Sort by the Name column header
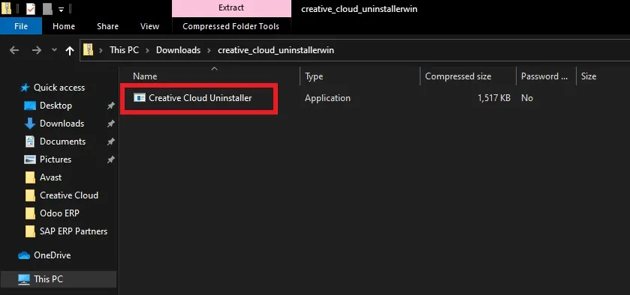 click(x=145, y=76)
